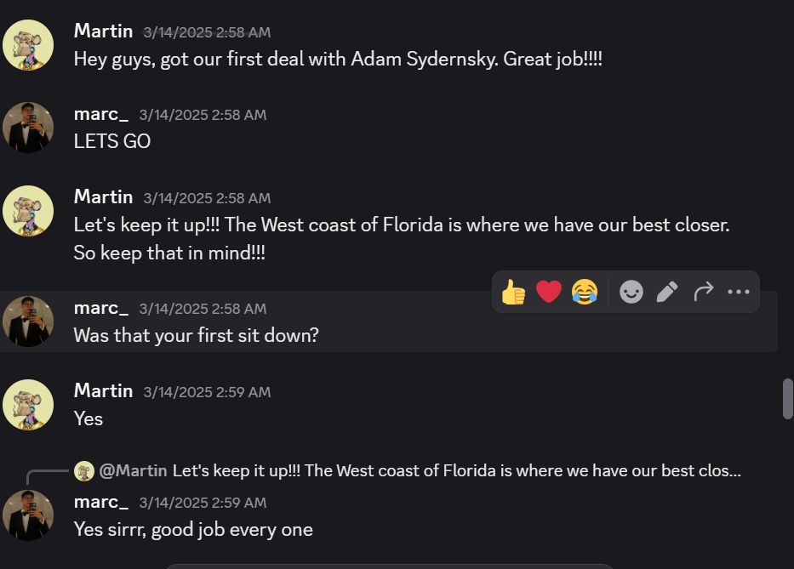
Task: Jump to the quoted reply message preview
Action: click(x=456, y=470)
